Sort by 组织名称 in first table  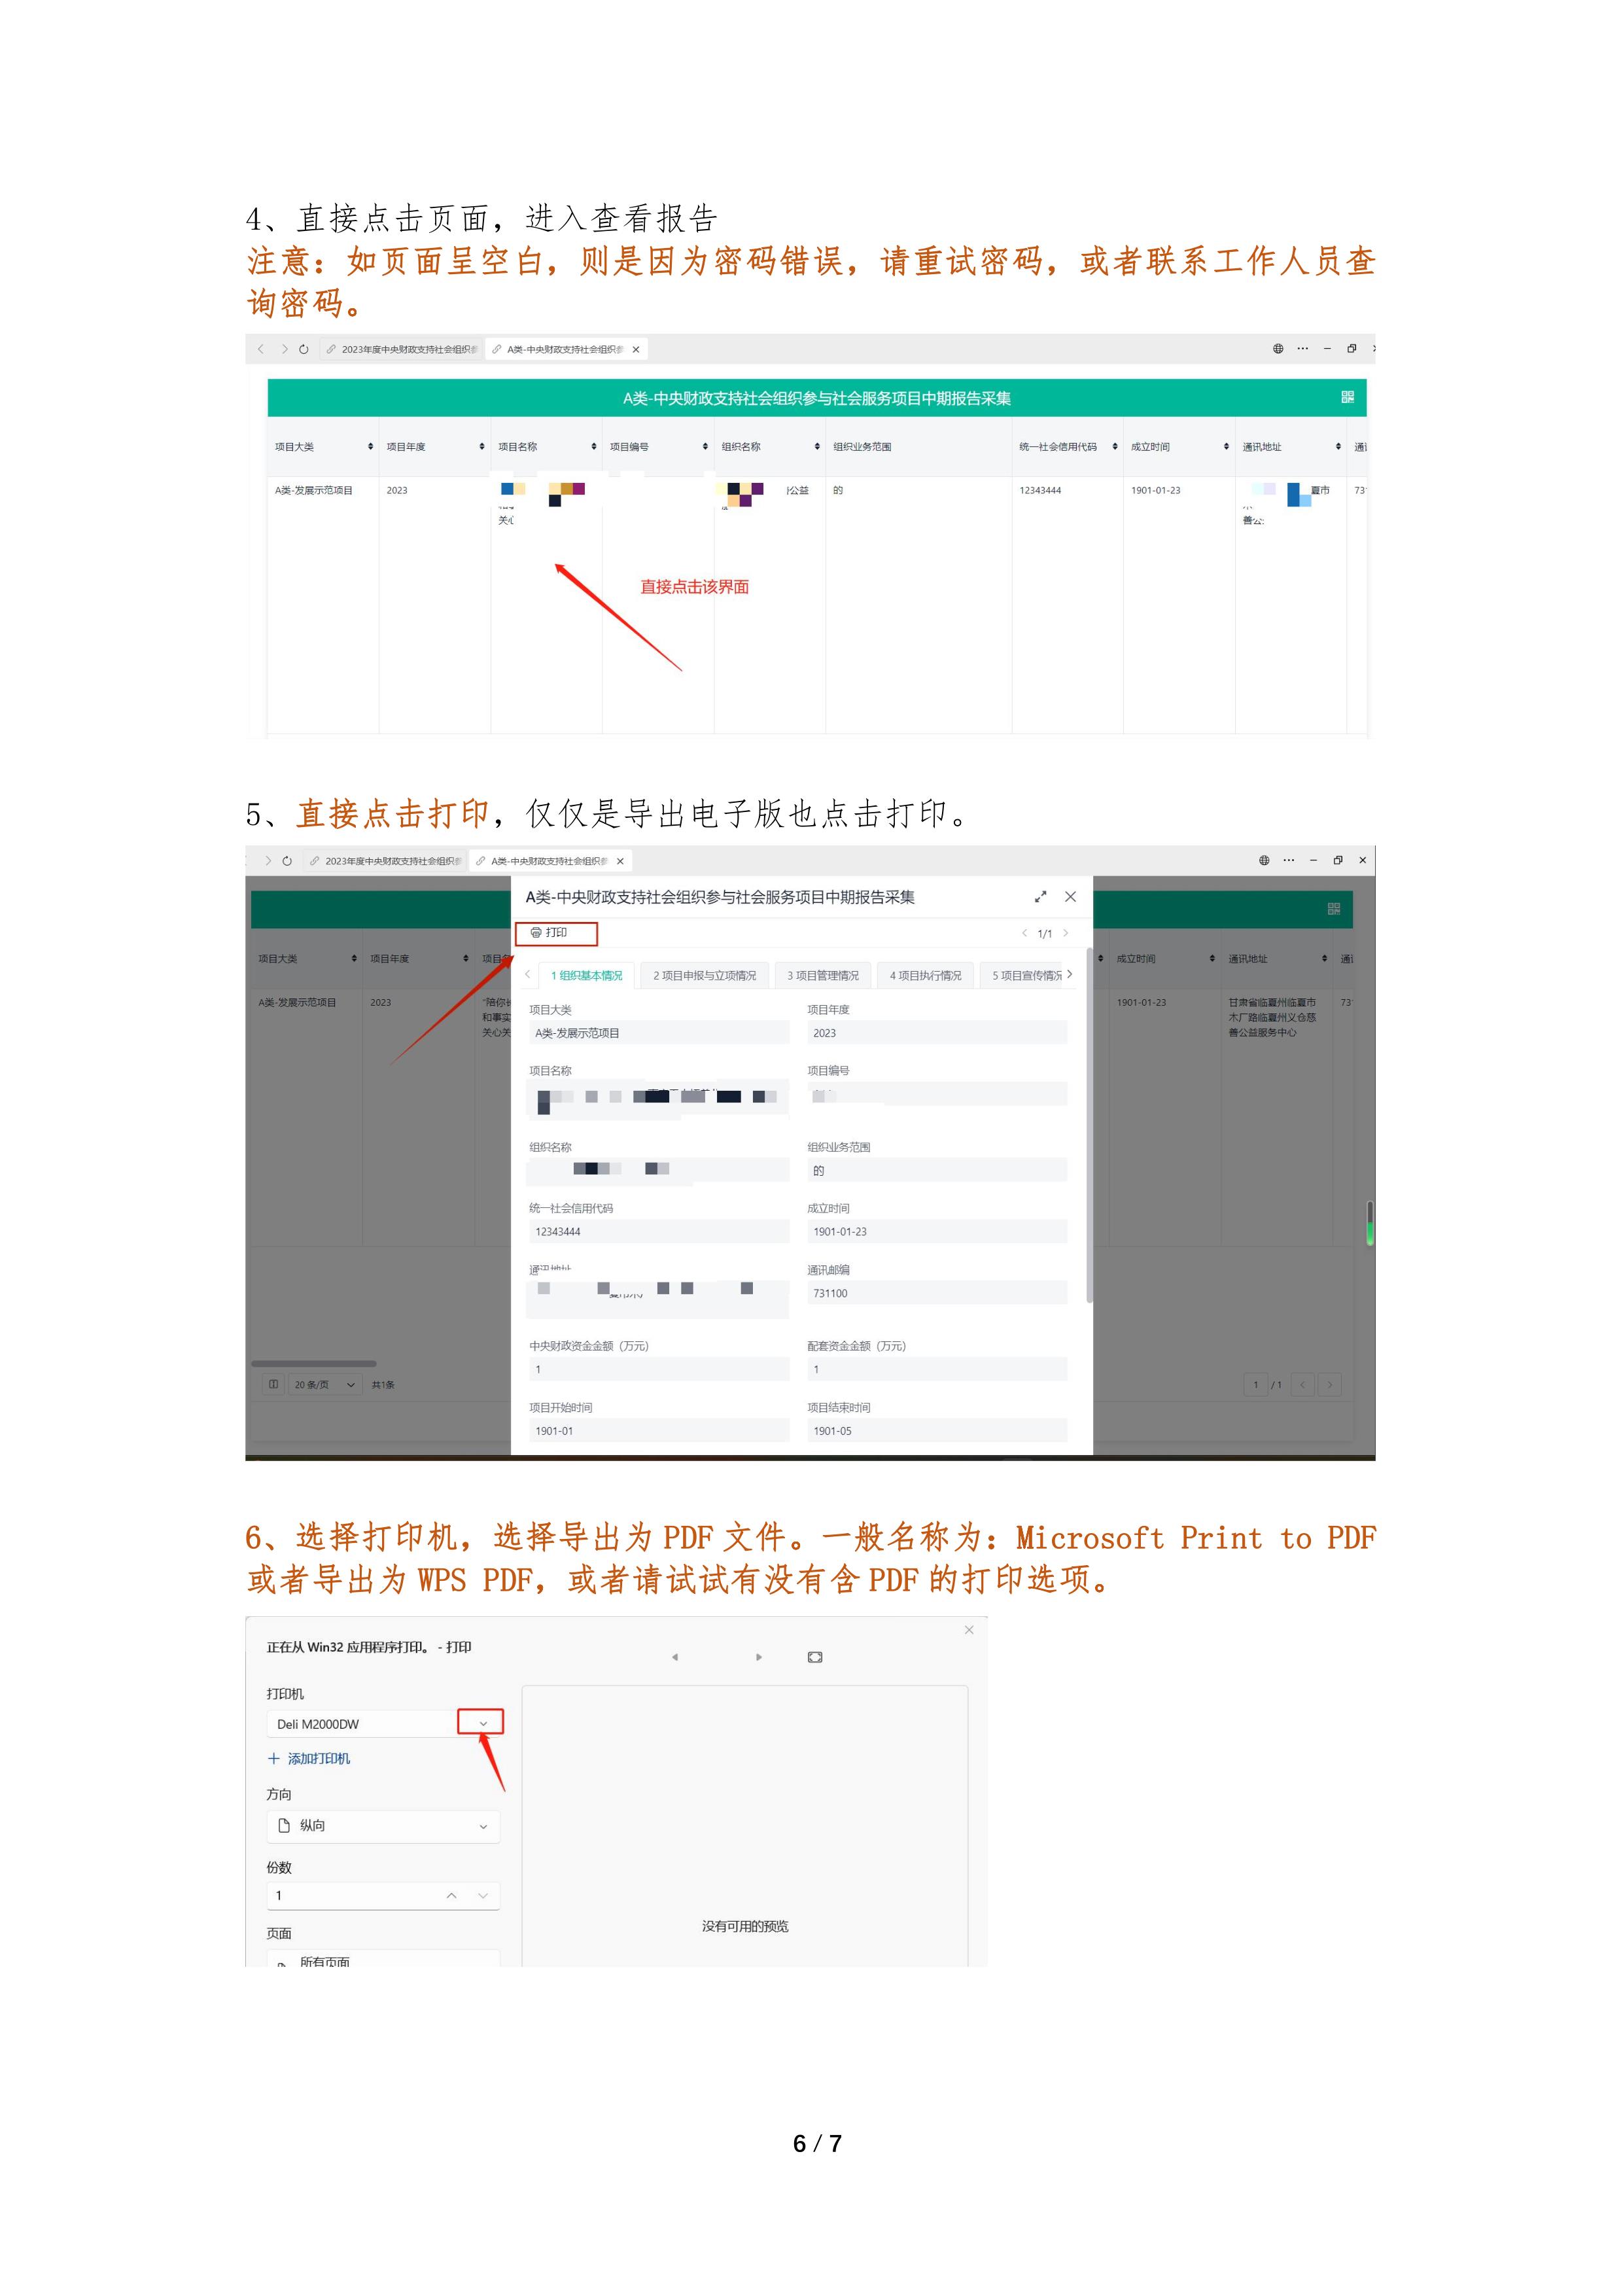[817, 446]
